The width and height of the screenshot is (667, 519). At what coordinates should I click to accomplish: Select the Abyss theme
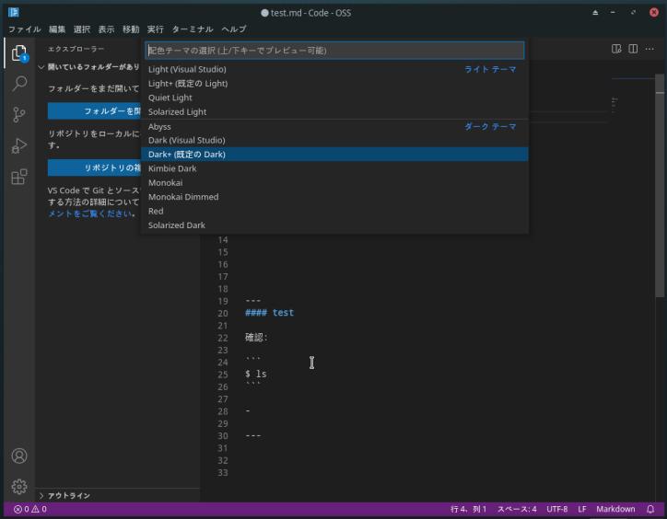(334, 126)
